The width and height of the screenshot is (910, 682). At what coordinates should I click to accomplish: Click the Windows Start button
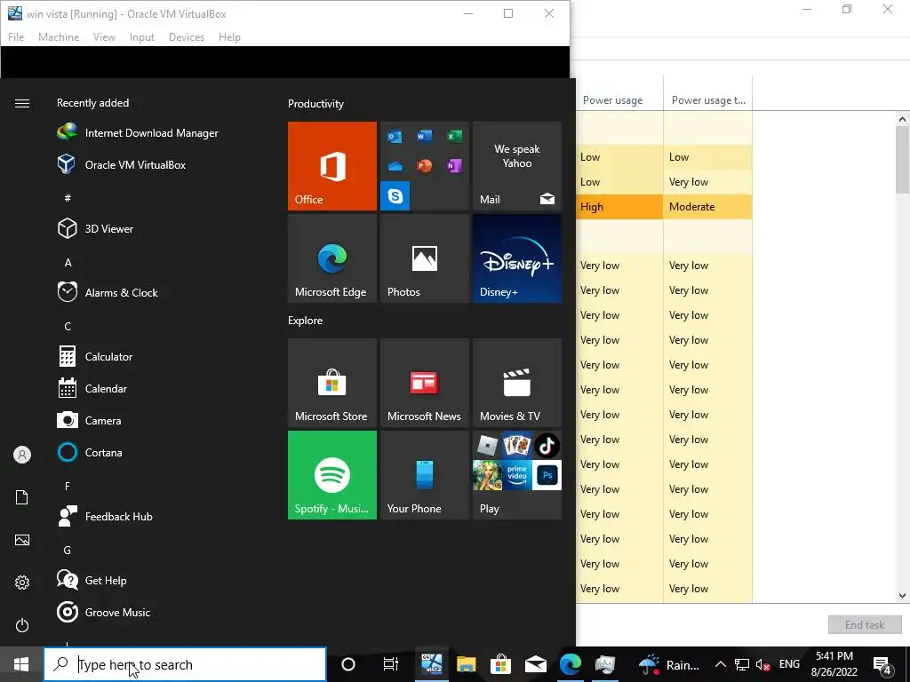[x=21, y=664]
